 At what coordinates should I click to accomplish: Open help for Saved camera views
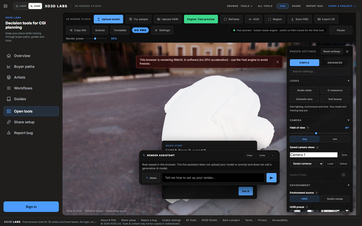317,148
